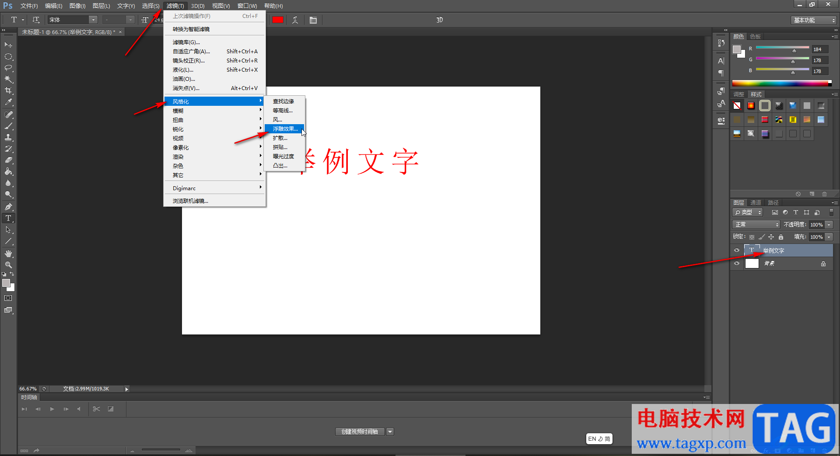Open the font style dropdown
This screenshot has height=456, width=840.
pyautogui.click(x=130, y=20)
